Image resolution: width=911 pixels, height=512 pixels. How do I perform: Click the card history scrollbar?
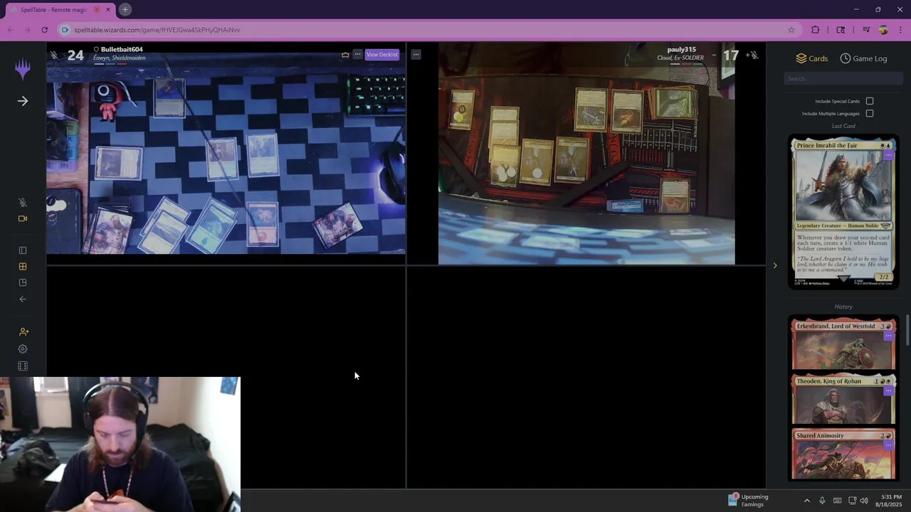(x=908, y=331)
